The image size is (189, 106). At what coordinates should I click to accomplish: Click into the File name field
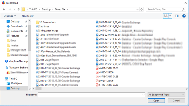(91, 95)
